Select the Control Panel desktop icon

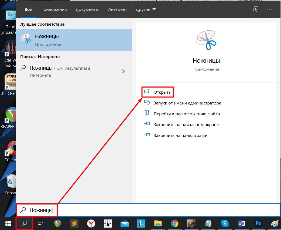coord(9,22)
